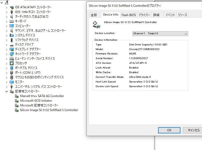
Task: Click the Marvell 91xx SATA 6G Controller icon
Action: tap(17, 96)
